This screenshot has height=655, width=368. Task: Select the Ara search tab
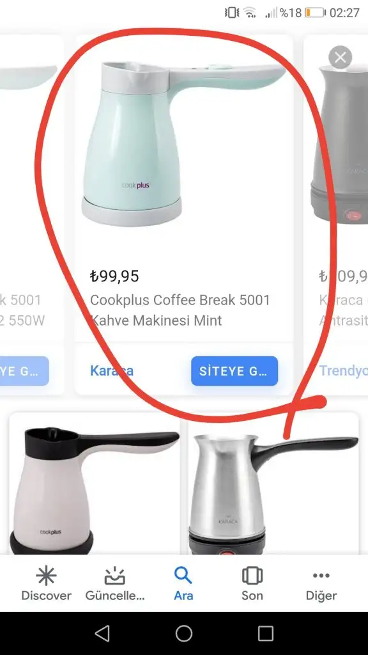(183, 583)
